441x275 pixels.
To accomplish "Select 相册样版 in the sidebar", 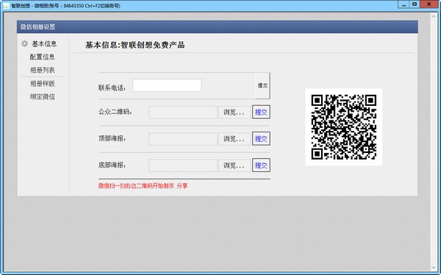I will click(43, 84).
